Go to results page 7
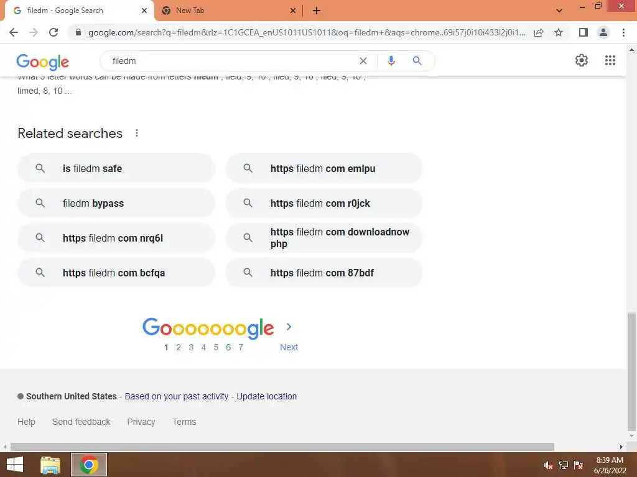The height and width of the screenshot is (477, 637). [x=241, y=347]
